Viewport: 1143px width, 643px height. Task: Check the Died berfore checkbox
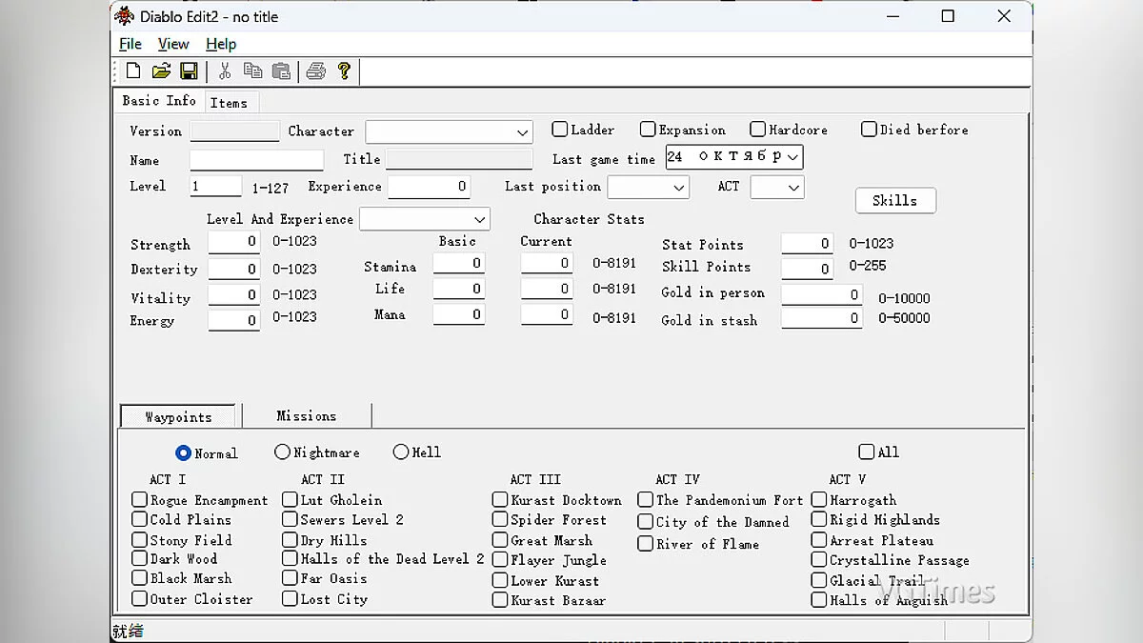tap(869, 129)
